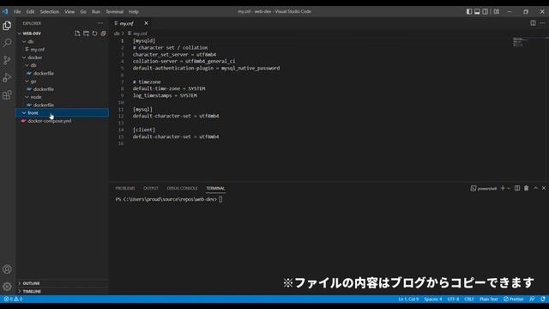Open the Go menu
This screenshot has width=549, height=309.
(x=83, y=11)
